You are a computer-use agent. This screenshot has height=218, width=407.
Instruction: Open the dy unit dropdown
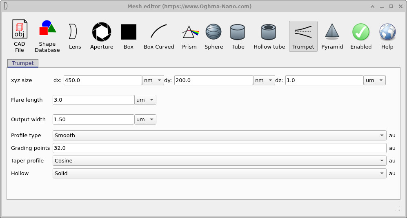pos(264,80)
